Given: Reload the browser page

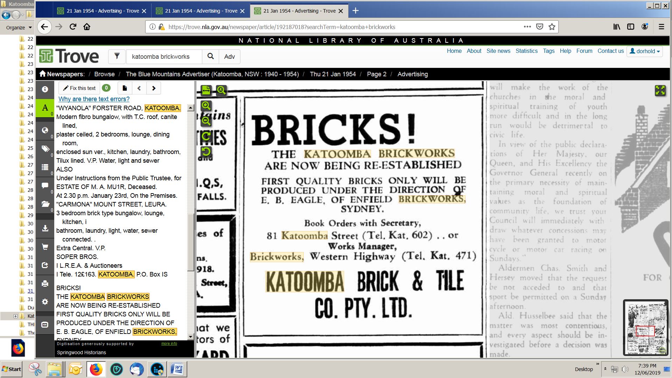Looking at the screenshot, I should pyautogui.click(x=73, y=27).
